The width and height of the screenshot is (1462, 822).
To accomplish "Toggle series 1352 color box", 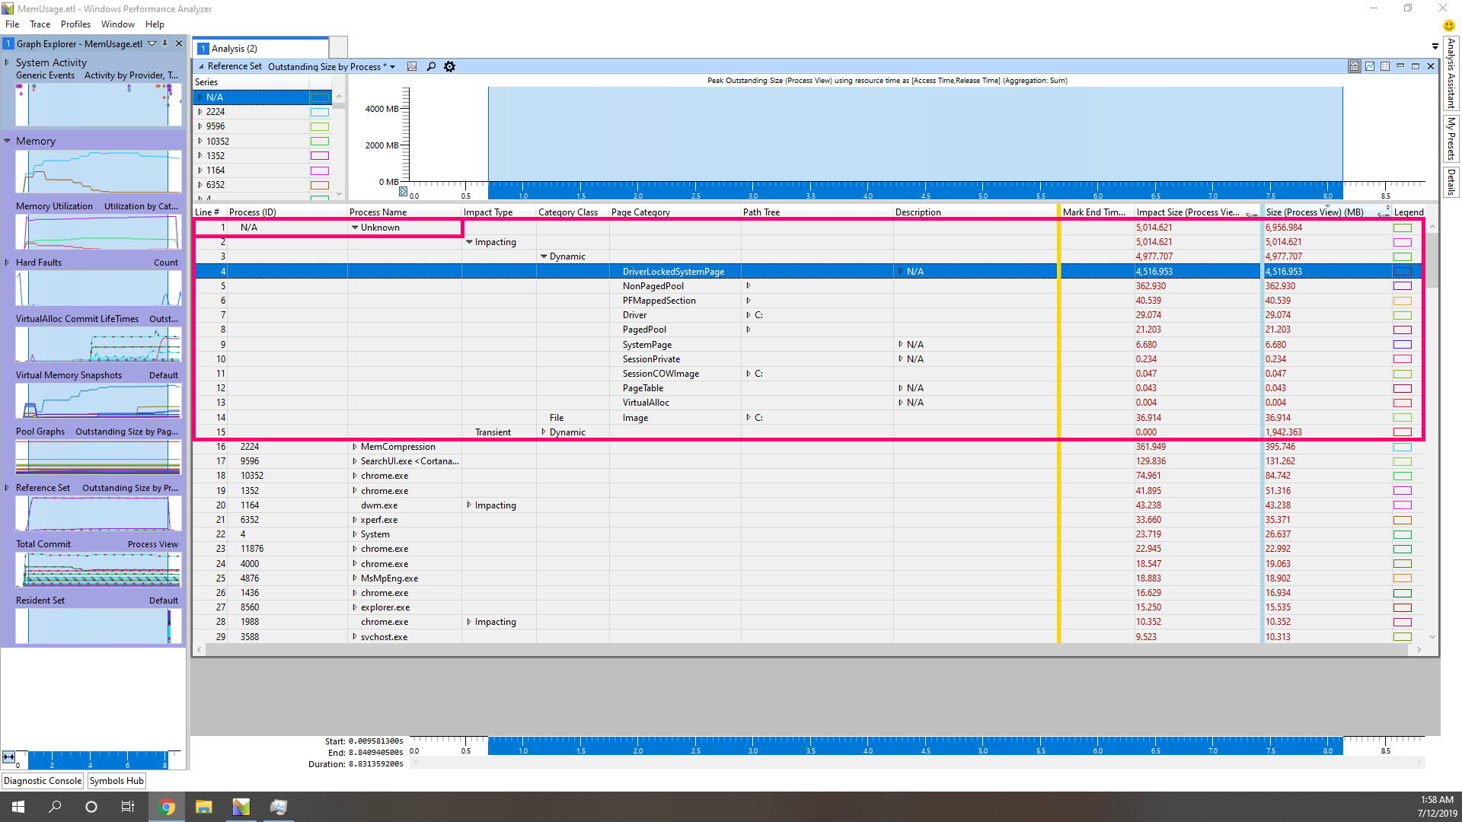I will 320,156.
